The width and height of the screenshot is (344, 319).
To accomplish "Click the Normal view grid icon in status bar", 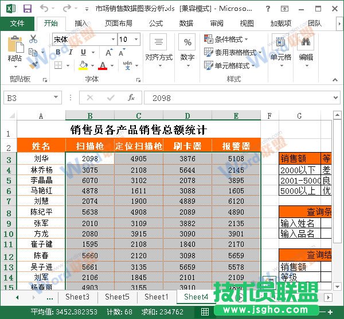I will [205, 312].
